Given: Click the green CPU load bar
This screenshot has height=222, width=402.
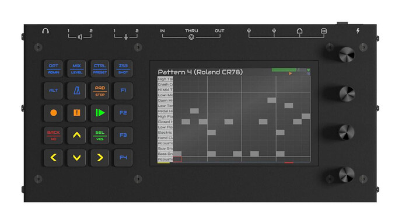Looking at the screenshot, I should click(284, 70).
